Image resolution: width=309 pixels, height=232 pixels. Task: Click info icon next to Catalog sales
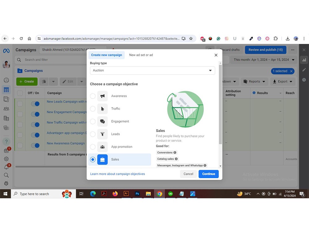[176, 159]
